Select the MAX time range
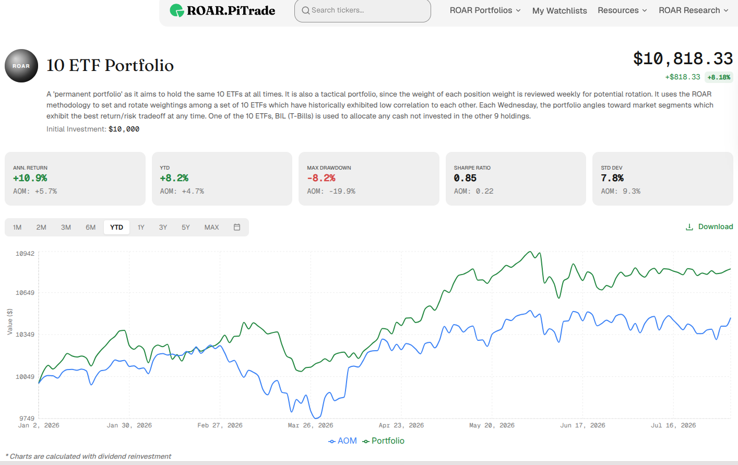This screenshot has width=738, height=465. coord(212,228)
